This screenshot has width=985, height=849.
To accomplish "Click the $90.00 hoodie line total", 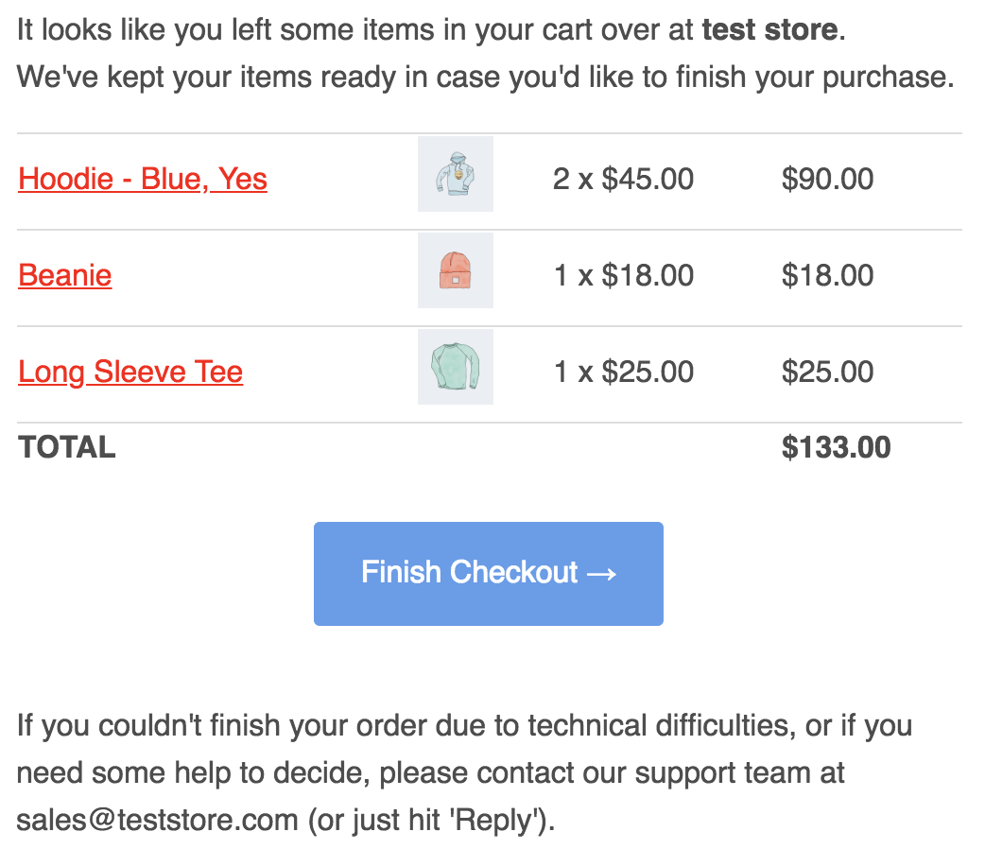I will pyautogui.click(x=827, y=179).
